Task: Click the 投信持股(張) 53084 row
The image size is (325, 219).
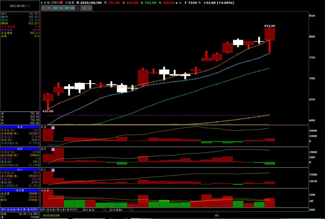Action: pyautogui.click(x=20, y=155)
